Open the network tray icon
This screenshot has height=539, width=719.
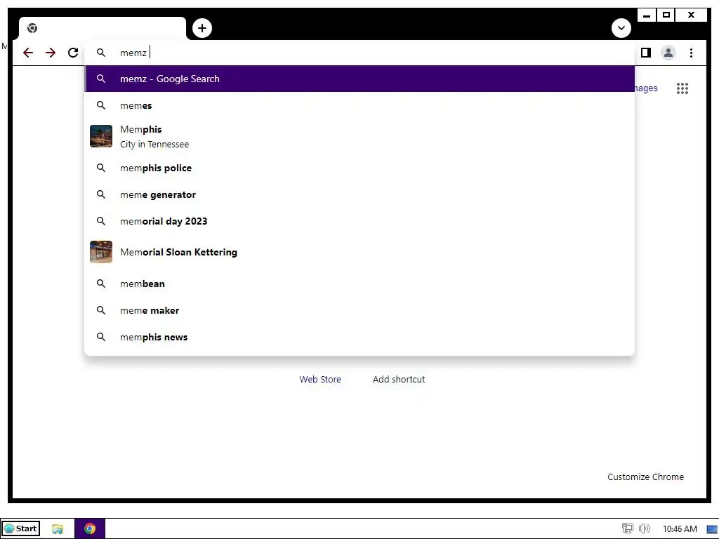point(627,528)
